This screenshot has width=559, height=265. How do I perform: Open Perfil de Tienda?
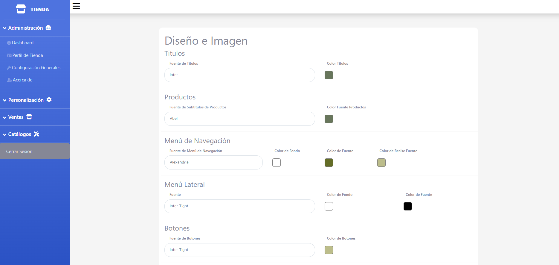[28, 55]
